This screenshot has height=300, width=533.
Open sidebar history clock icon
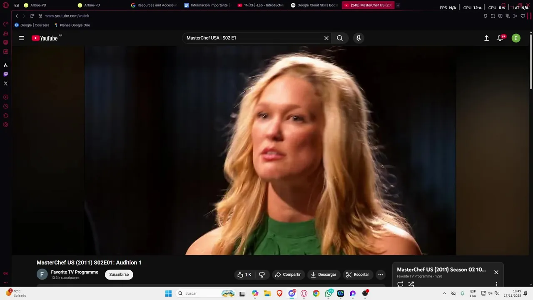[x=6, y=106]
